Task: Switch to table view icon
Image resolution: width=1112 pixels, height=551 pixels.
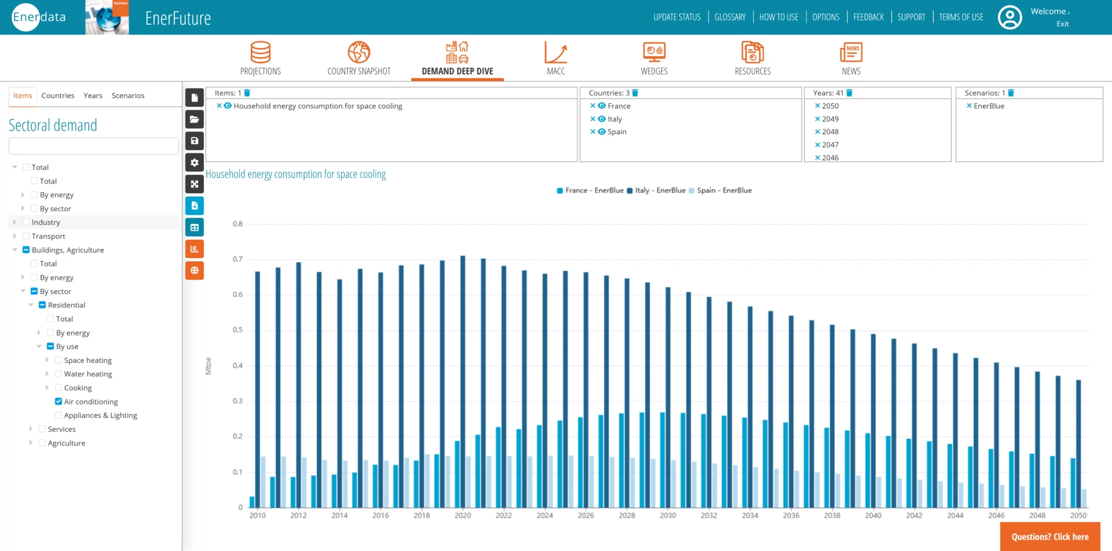Action: pos(195,227)
